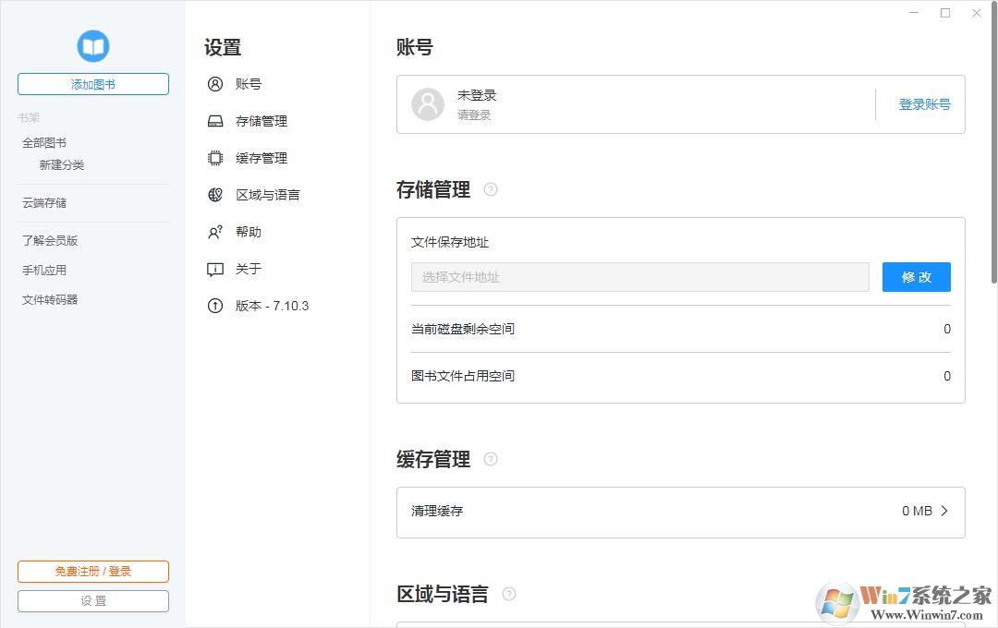Click the blue book app logo

pos(92,46)
